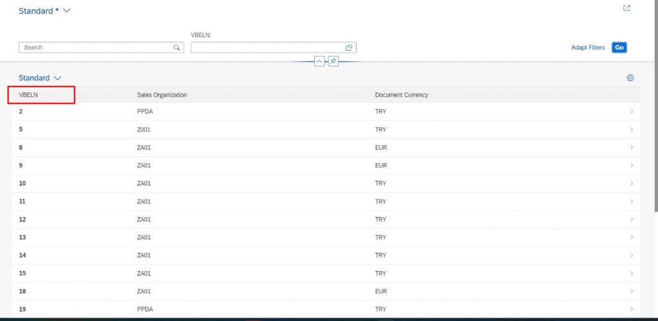Click the VBELN filter label
658x321 pixels.
201,35
